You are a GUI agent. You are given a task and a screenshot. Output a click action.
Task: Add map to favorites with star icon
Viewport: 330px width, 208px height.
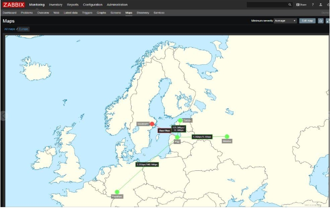pos(320,21)
